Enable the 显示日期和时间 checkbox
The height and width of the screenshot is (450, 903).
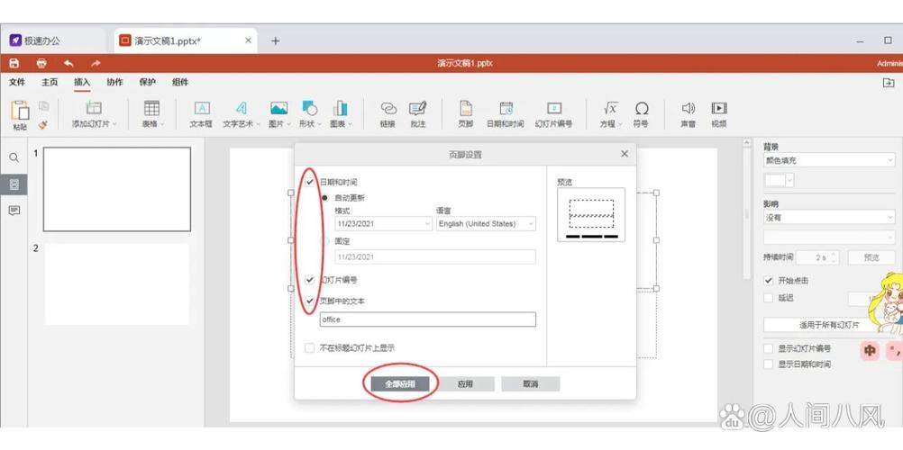pos(768,364)
